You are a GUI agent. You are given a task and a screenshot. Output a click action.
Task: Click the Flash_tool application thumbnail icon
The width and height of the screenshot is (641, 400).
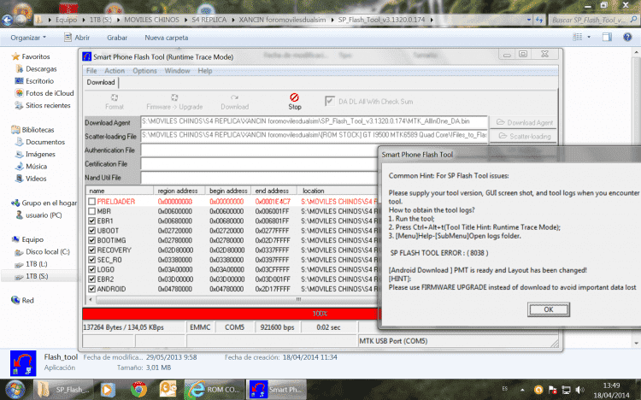[23, 363]
